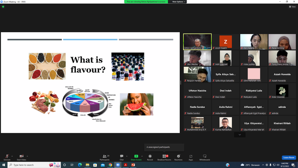The width and height of the screenshot is (298, 168).
Task: Open Breakout Rooms
Action: [x=164, y=157]
